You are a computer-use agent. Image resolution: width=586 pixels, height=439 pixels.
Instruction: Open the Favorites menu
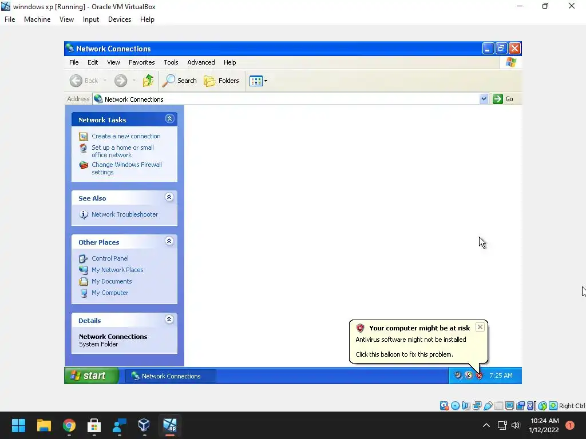point(142,62)
